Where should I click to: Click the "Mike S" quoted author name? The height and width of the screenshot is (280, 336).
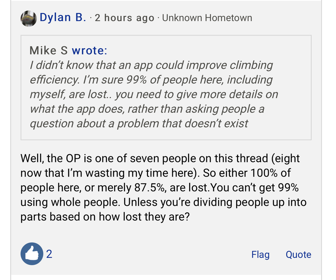coord(49,50)
